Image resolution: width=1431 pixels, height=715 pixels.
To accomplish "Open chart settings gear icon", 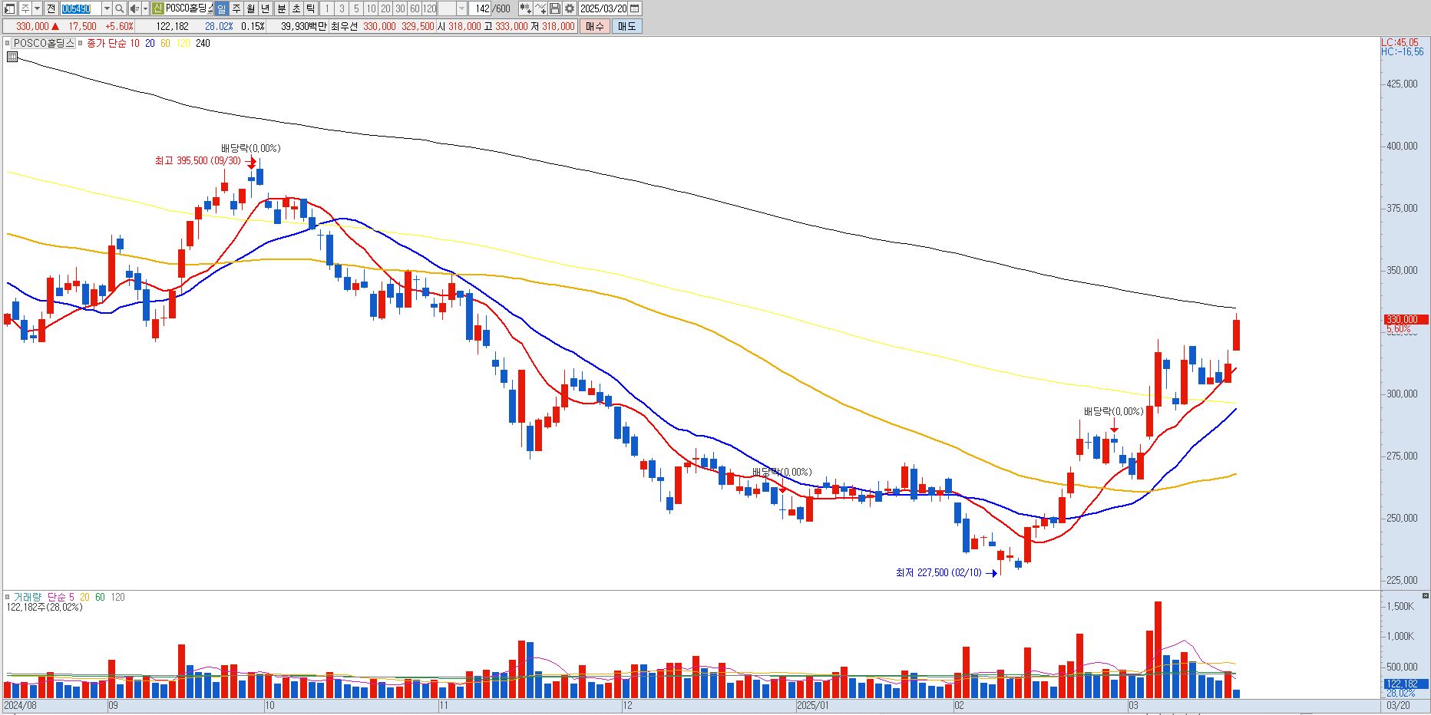I will pos(569,8).
